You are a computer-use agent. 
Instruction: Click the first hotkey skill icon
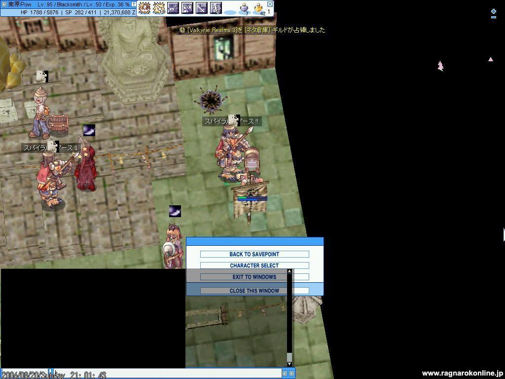pyautogui.click(x=144, y=8)
